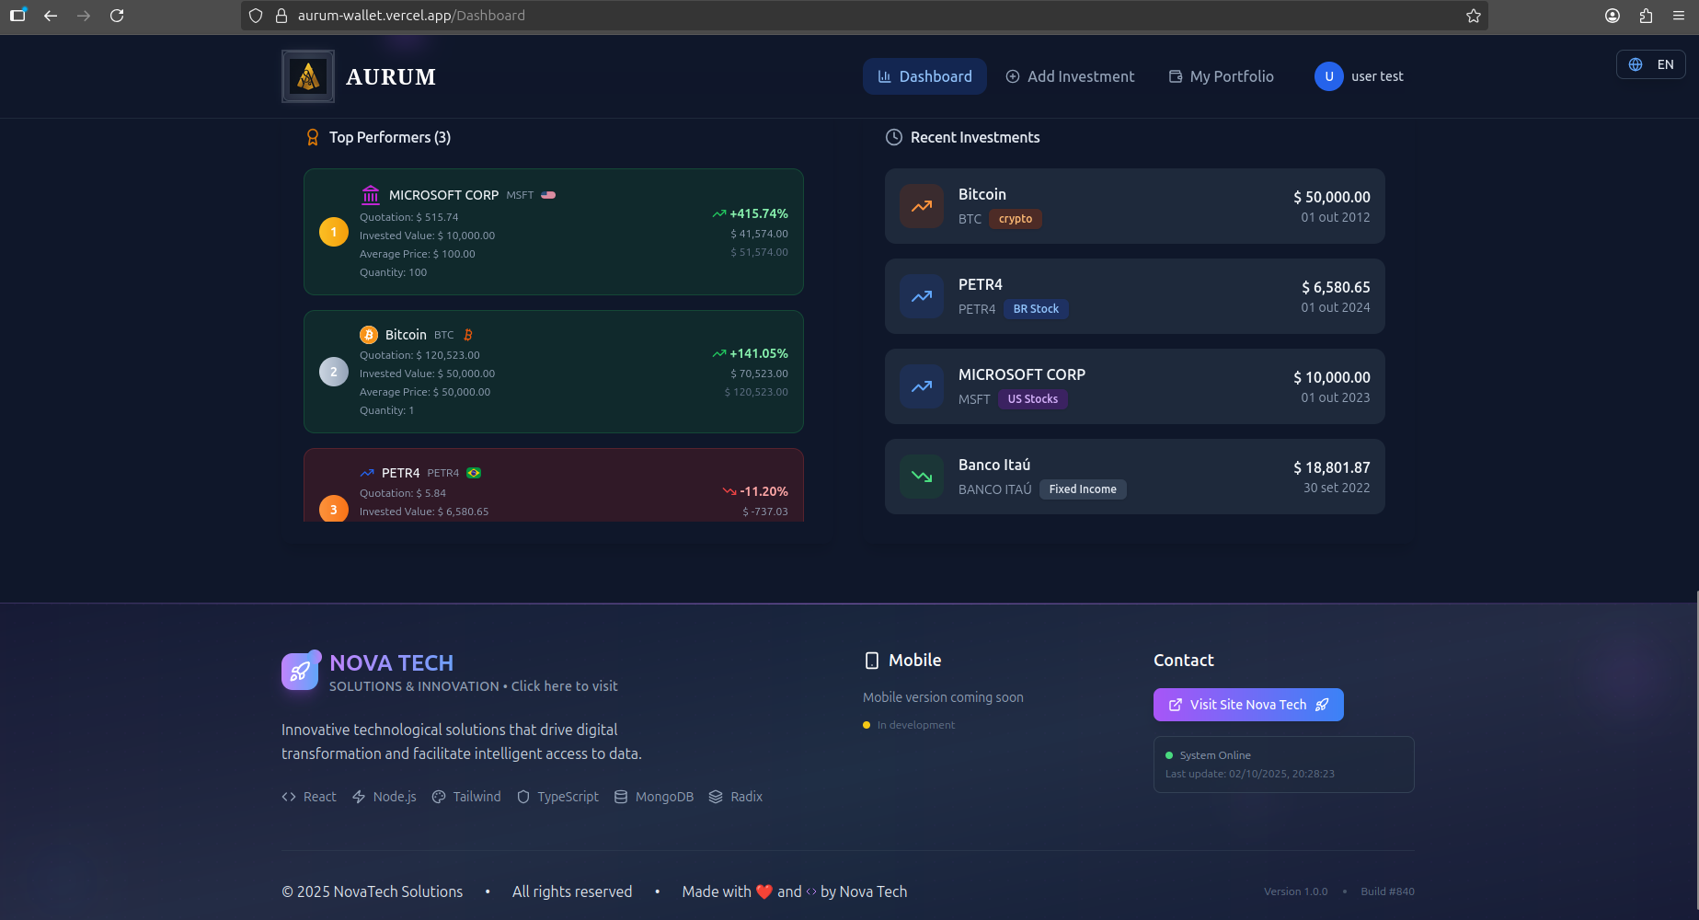
Task: Bookmark this page with the star icon
Action: coord(1473,16)
